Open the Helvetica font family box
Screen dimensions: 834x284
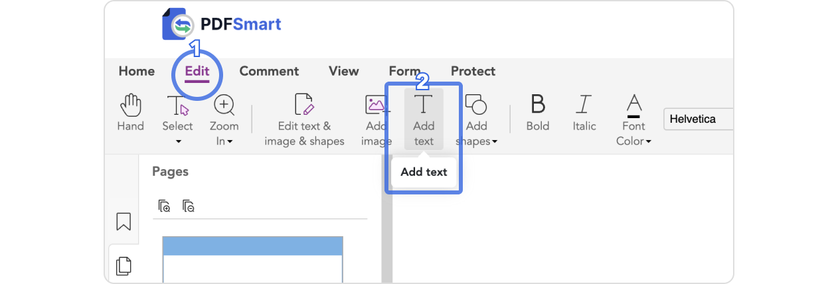697,119
